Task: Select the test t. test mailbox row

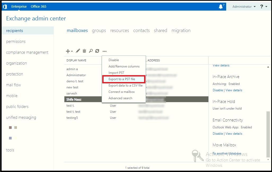Action: [136, 112]
